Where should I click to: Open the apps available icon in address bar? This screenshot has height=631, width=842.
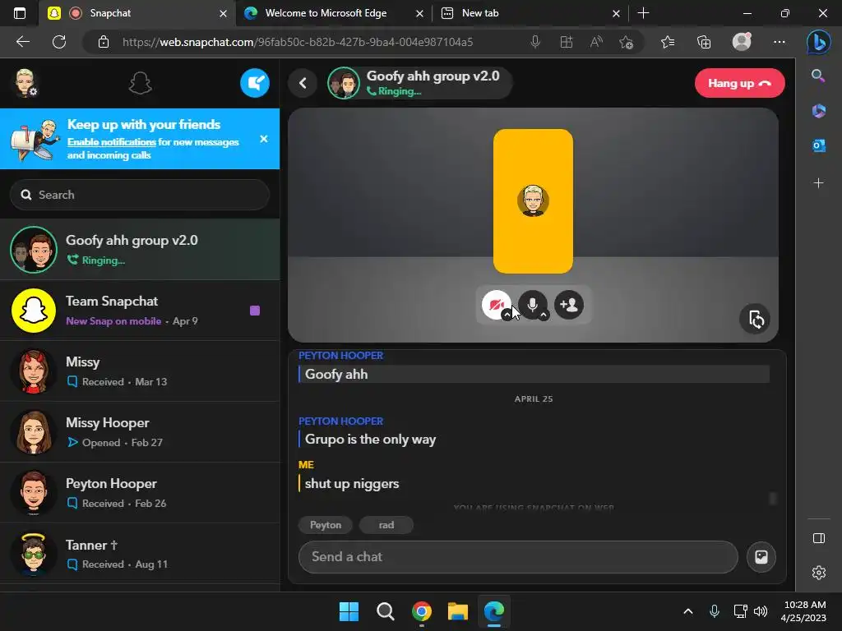click(566, 42)
